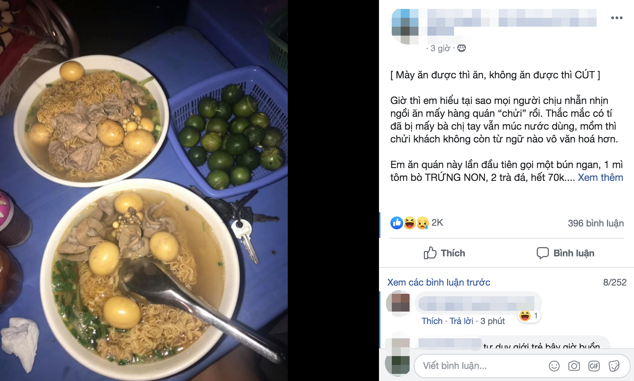Click the 3 giờ post timestamp
634x381 pixels.
point(440,48)
